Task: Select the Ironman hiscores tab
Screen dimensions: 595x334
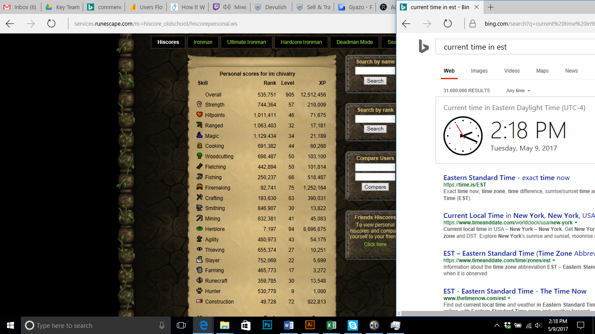Action: pyautogui.click(x=203, y=42)
